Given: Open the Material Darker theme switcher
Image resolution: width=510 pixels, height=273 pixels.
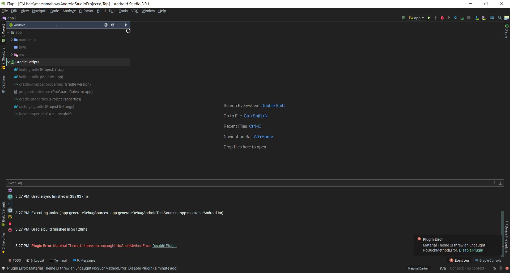Looking at the screenshot, I should click(x=418, y=268).
